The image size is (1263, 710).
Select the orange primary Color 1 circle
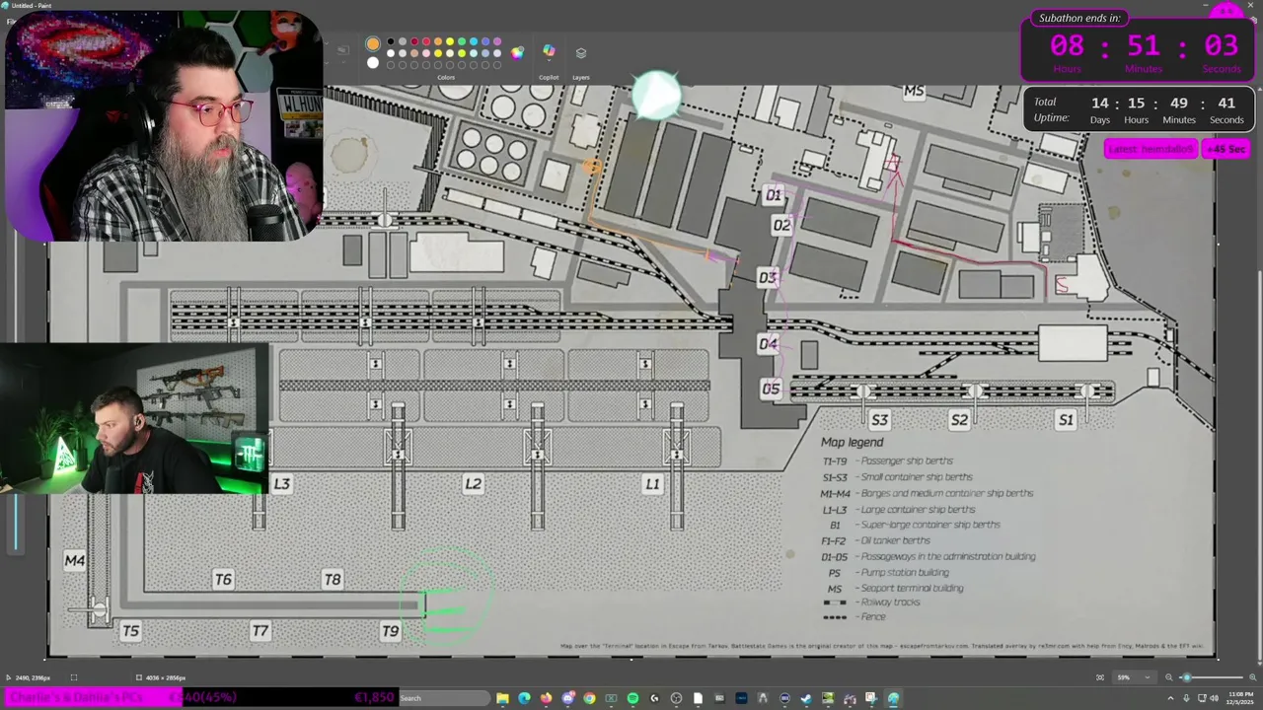pyautogui.click(x=373, y=43)
